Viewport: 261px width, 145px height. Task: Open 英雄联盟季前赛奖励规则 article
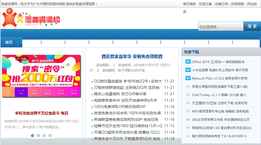pyautogui.click(x=126, y=119)
